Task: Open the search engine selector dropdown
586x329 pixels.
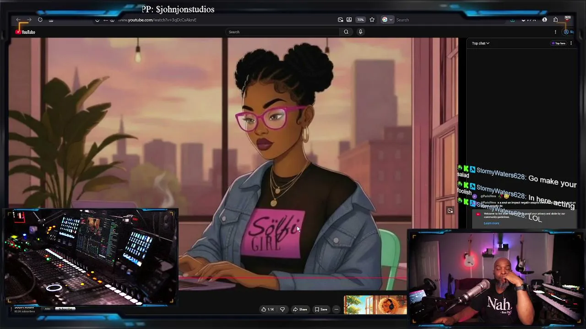Action: pos(387,20)
